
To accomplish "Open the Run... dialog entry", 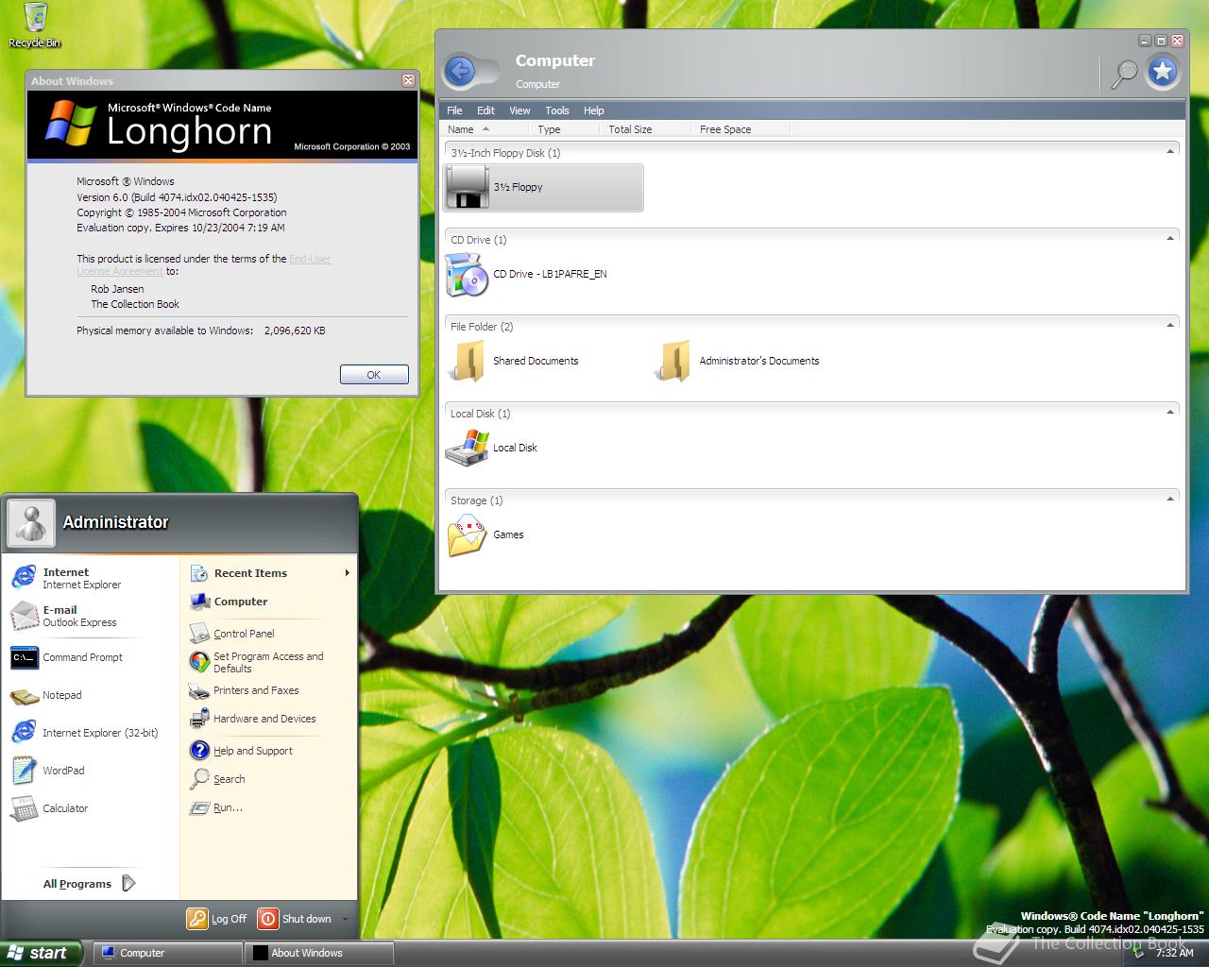I will 269,807.
